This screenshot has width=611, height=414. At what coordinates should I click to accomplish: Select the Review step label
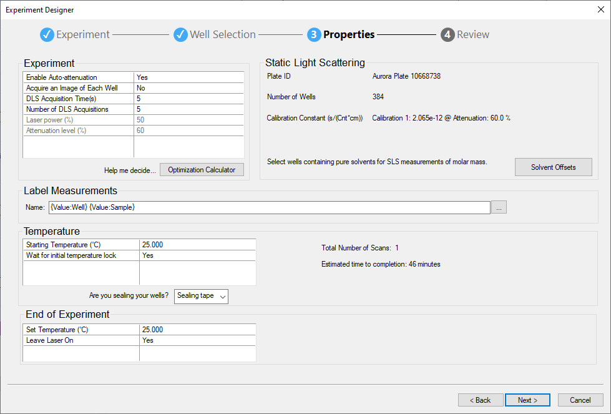pyautogui.click(x=473, y=35)
